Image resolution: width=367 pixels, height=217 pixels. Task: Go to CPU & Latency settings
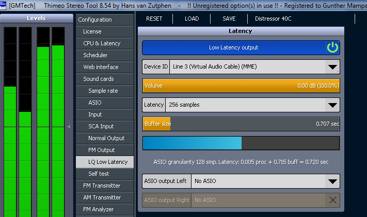pyautogui.click(x=105, y=43)
